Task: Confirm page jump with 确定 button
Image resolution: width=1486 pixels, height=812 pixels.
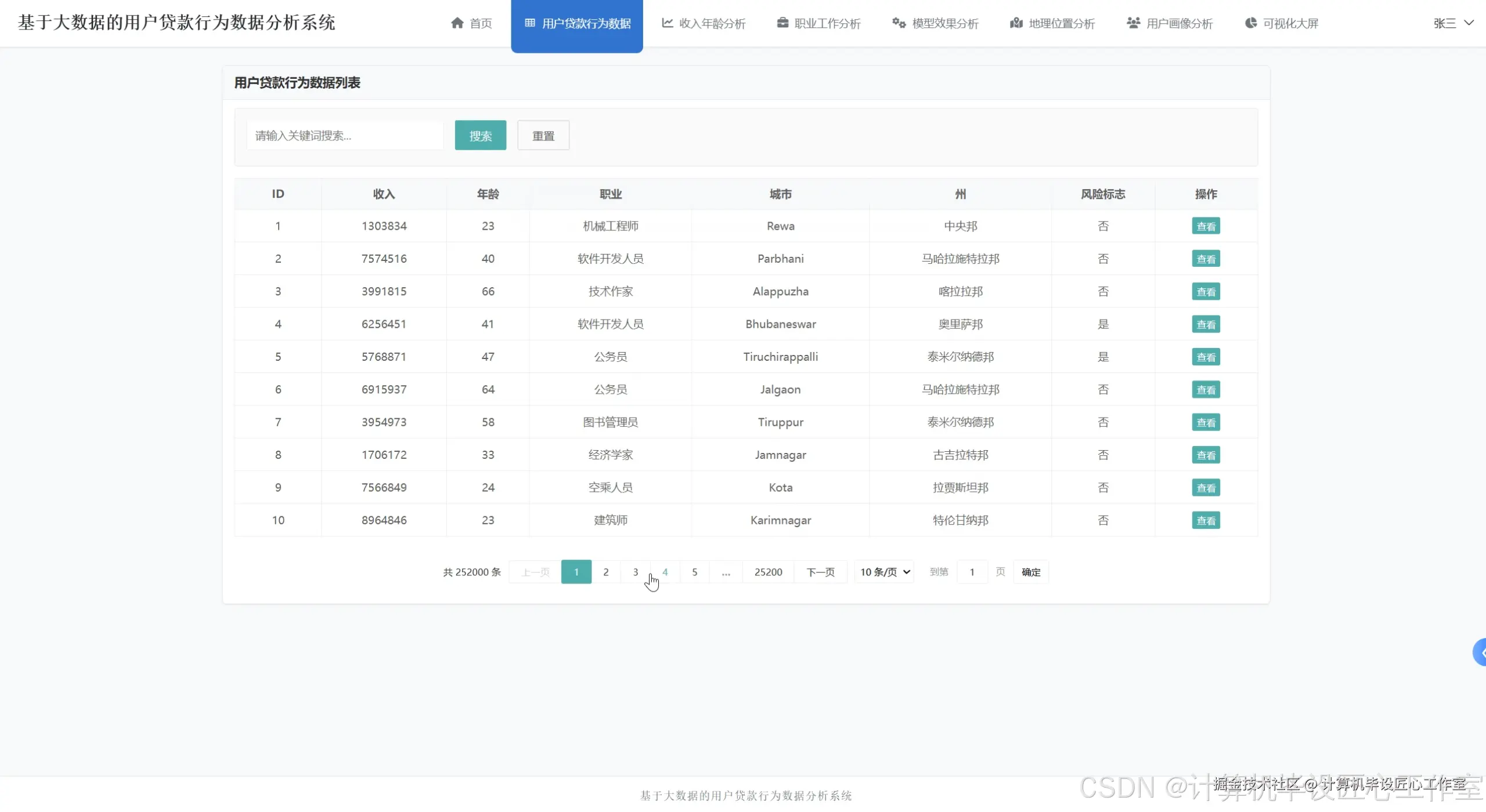Action: click(x=1031, y=572)
